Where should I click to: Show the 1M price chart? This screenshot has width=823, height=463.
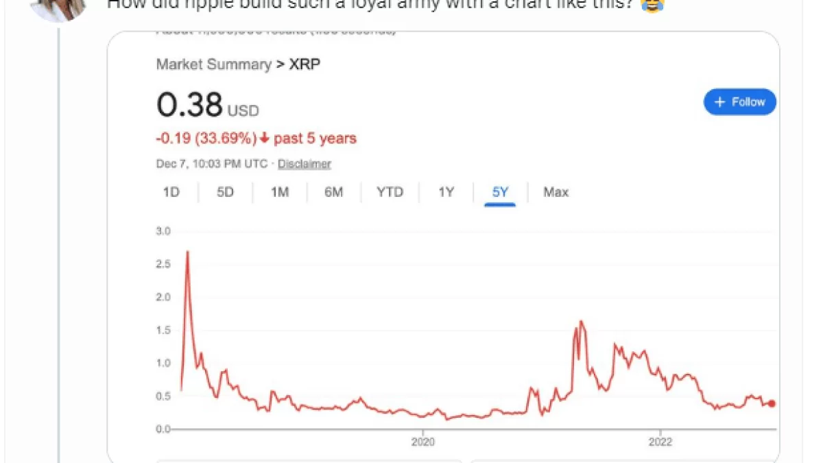[x=279, y=192]
